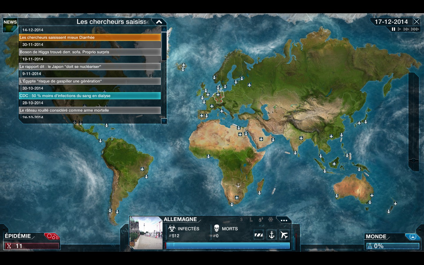
Task: Open the MONDE world overview
Action: [376, 237]
